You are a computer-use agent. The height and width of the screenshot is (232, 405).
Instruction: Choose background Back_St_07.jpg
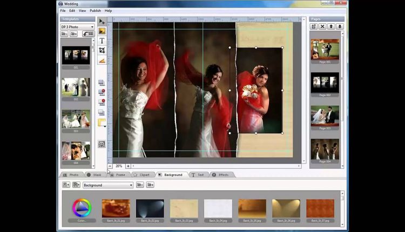[320, 208]
